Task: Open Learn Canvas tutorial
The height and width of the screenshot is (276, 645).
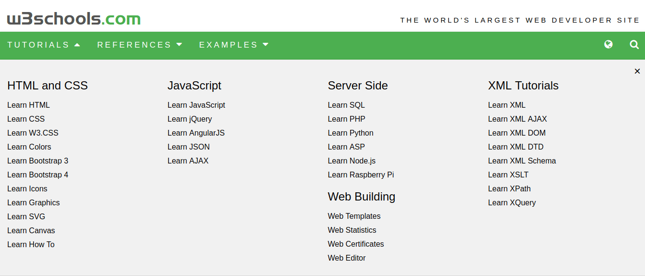Action: [31, 230]
